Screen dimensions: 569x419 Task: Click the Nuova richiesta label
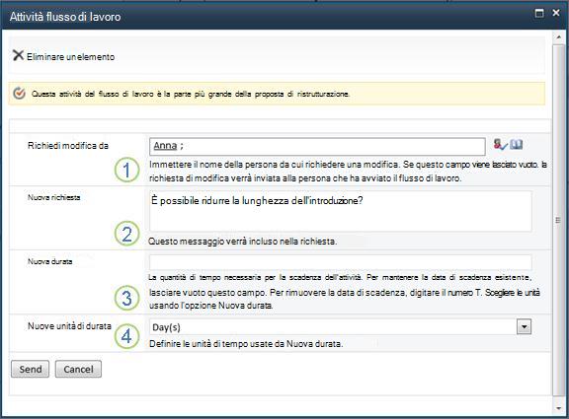tap(54, 197)
